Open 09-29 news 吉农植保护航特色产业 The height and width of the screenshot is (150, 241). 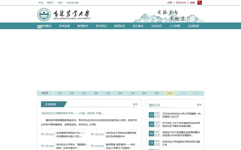tap(70, 134)
